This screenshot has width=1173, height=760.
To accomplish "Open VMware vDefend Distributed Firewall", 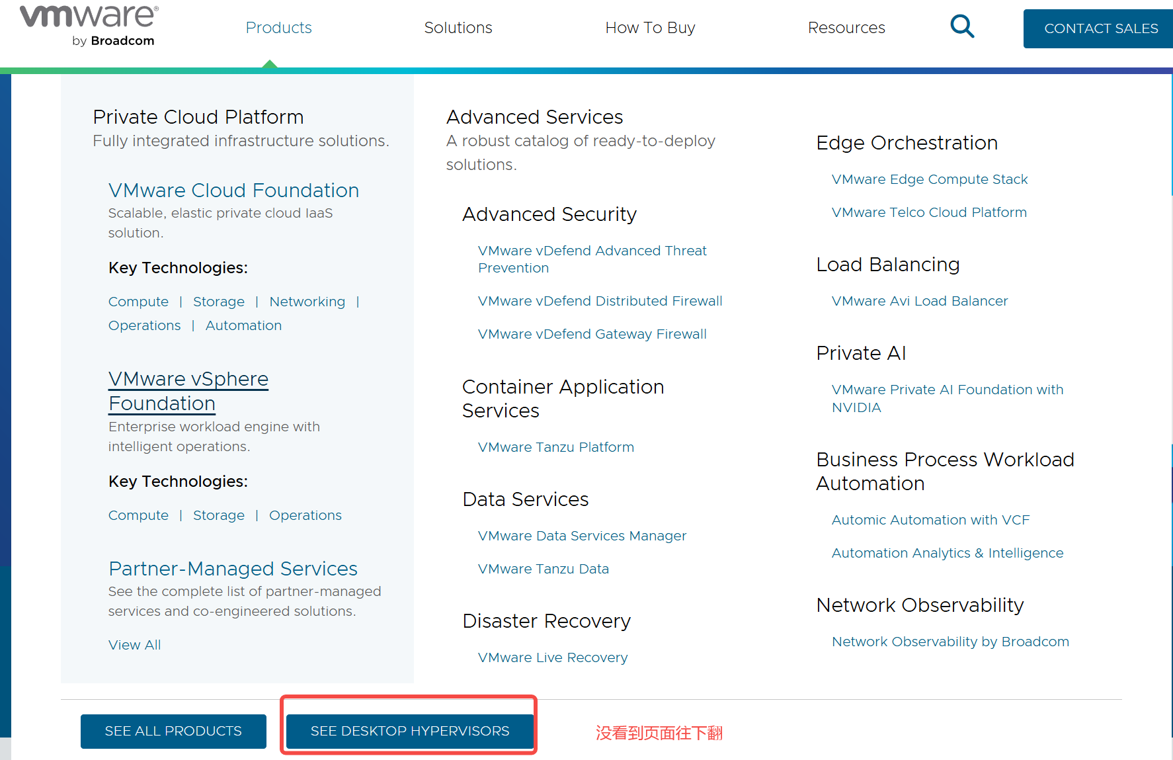I will point(600,301).
